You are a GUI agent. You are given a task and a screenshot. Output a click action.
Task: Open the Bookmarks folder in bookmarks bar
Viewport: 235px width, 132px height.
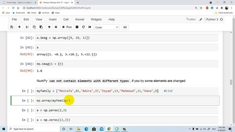19,13
